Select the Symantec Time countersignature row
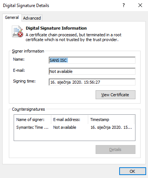This screenshot has height=178, width=148. tap(75, 127)
